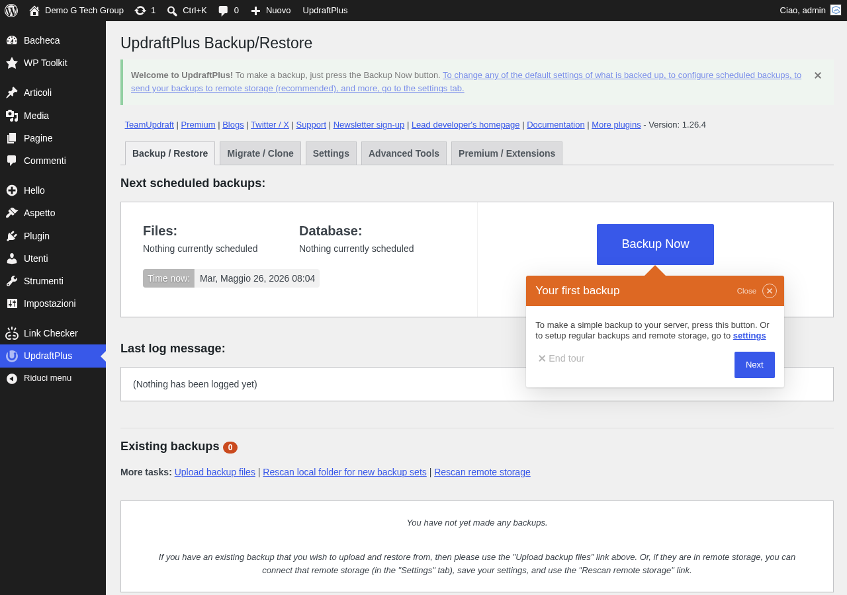Viewport: 847px width, 595px height.
Task: Click '(Nothing has been logged yet)' message
Action: click(x=195, y=384)
